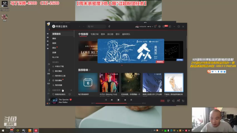Toggle the 中 Chinese mode on the Sogou bar
Screen dimensions: 237x133
tap(213, 72)
